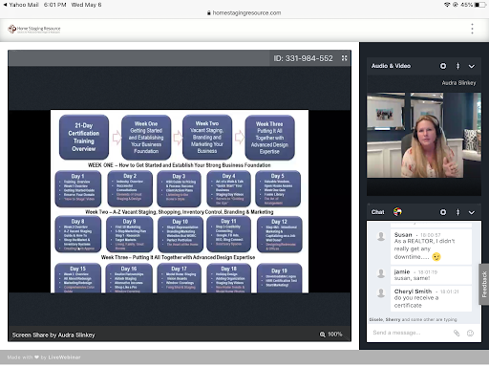Adjust the 100% zoom control
Screen dimensions: 489x367
331,335
